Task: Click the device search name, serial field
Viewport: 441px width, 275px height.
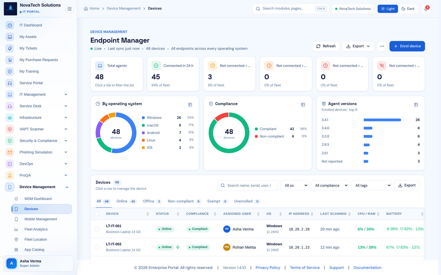Action: pos(248,185)
